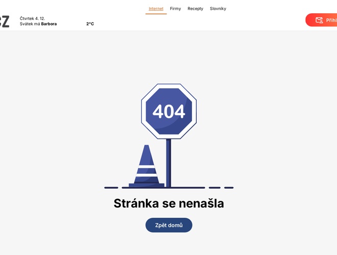Image resolution: width=337 pixels, height=255 pixels.
Task: Click the dashed road line on the right
Action: click(221, 188)
